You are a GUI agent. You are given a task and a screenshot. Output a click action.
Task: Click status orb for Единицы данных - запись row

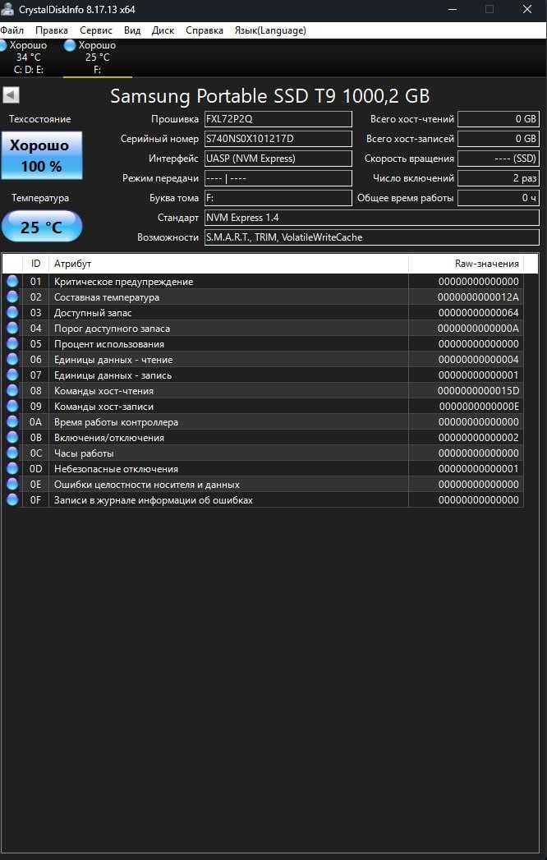(12, 375)
